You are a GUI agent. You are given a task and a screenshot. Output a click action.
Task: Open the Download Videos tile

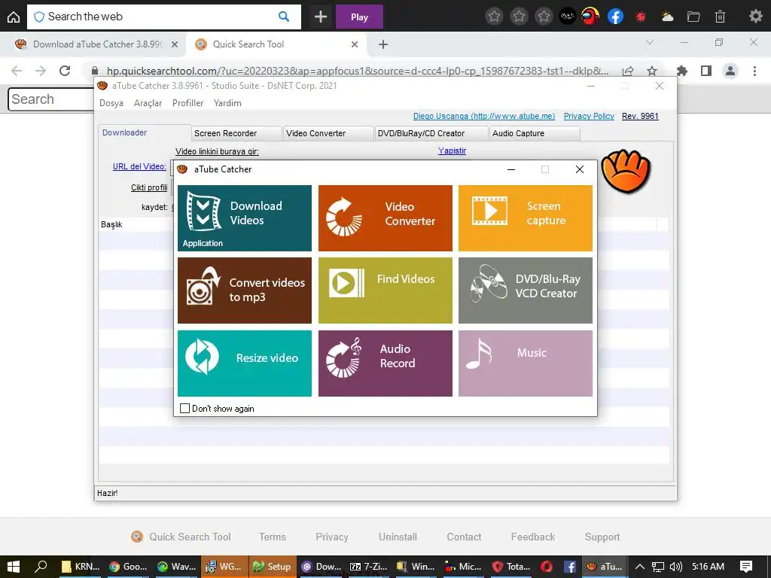click(245, 218)
